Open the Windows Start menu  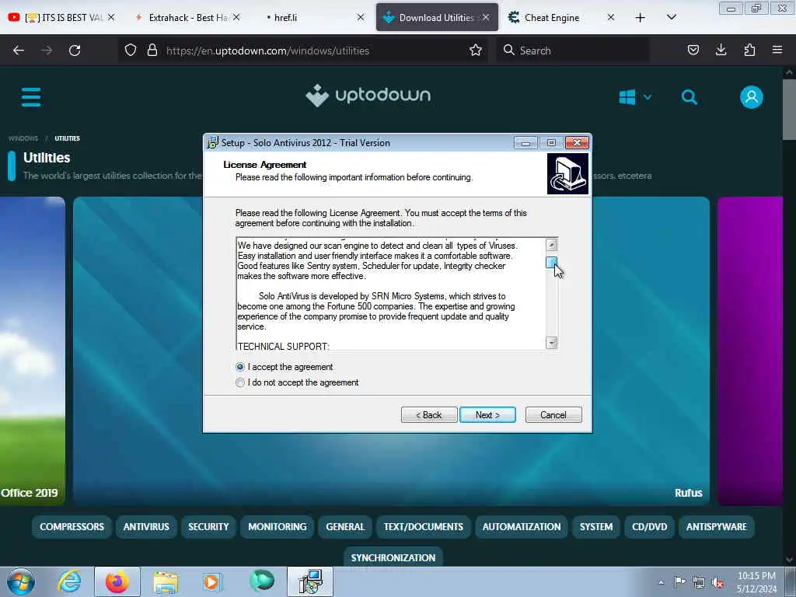(x=21, y=581)
